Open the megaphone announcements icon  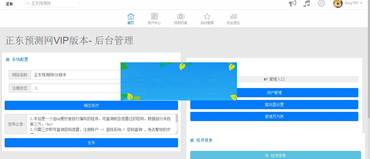coord(292,4)
